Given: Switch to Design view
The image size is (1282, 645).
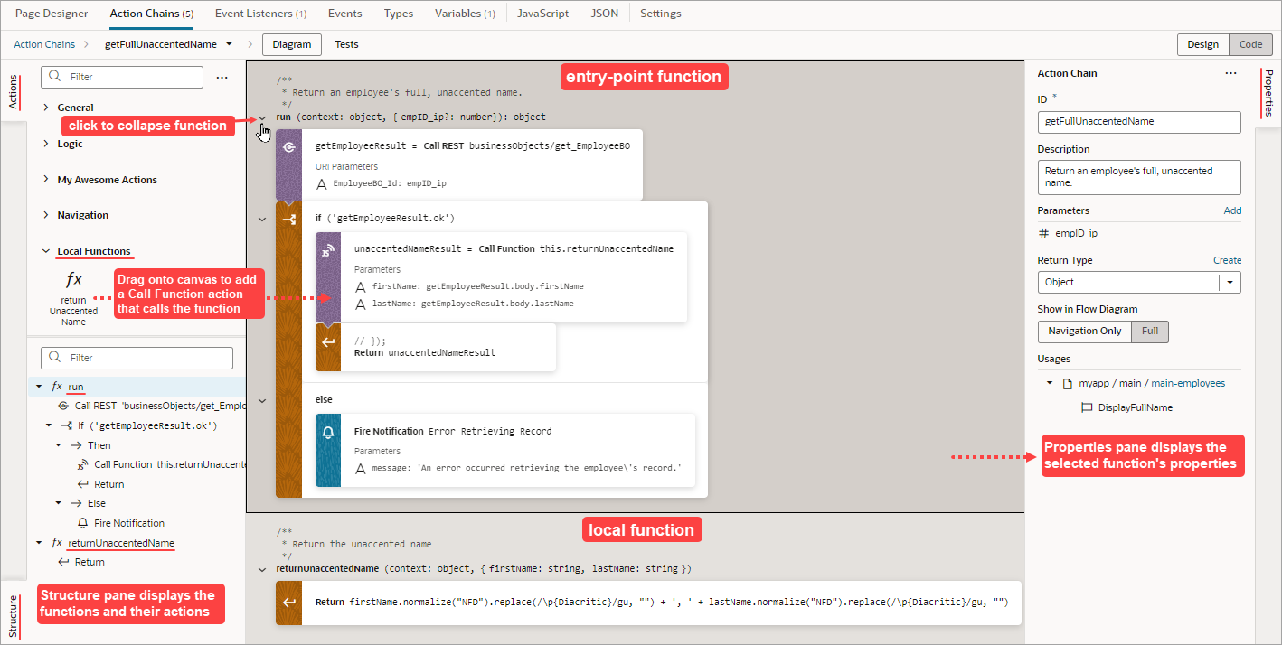Looking at the screenshot, I should coord(1202,42).
